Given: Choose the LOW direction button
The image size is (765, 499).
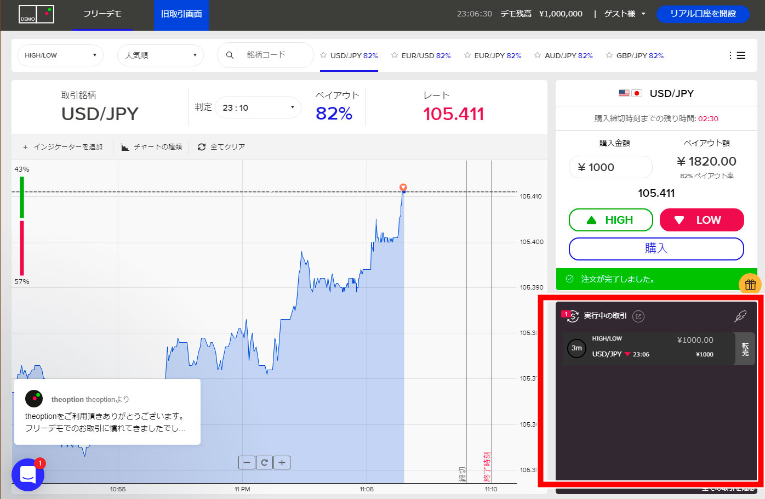Looking at the screenshot, I should coord(702,220).
